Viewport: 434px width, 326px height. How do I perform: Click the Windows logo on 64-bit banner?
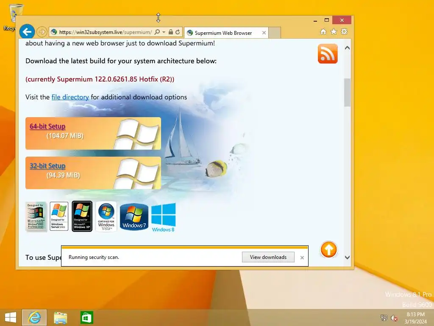[136, 134]
